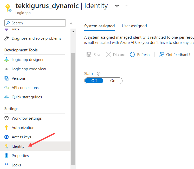Open Diagnose and solve problems
194x169 pixels.
[36, 38]
